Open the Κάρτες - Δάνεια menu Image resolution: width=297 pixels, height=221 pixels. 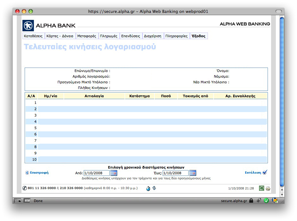[x=60, y=36]
